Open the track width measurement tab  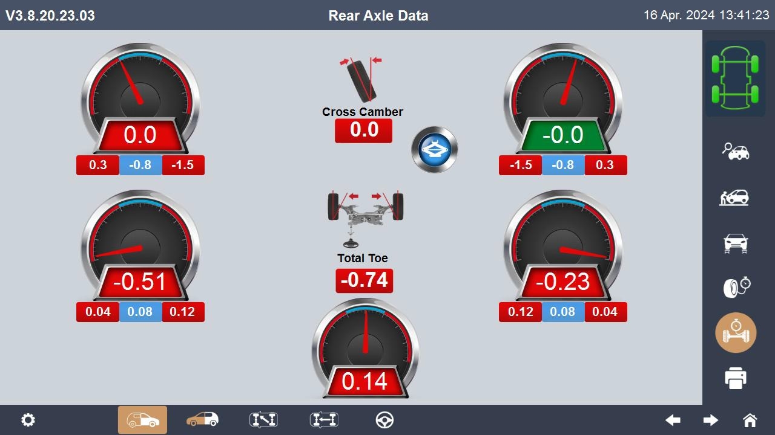point(324,420)
